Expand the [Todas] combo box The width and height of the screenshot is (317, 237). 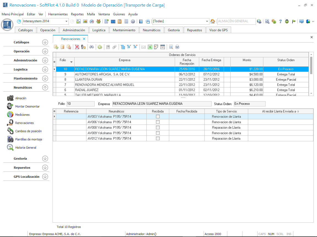pyautogui.click(x=207, y=21)
